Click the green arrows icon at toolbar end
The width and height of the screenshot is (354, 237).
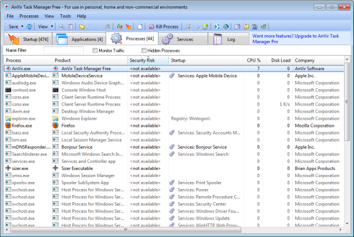pyautogui.click(x=264, y=27)
